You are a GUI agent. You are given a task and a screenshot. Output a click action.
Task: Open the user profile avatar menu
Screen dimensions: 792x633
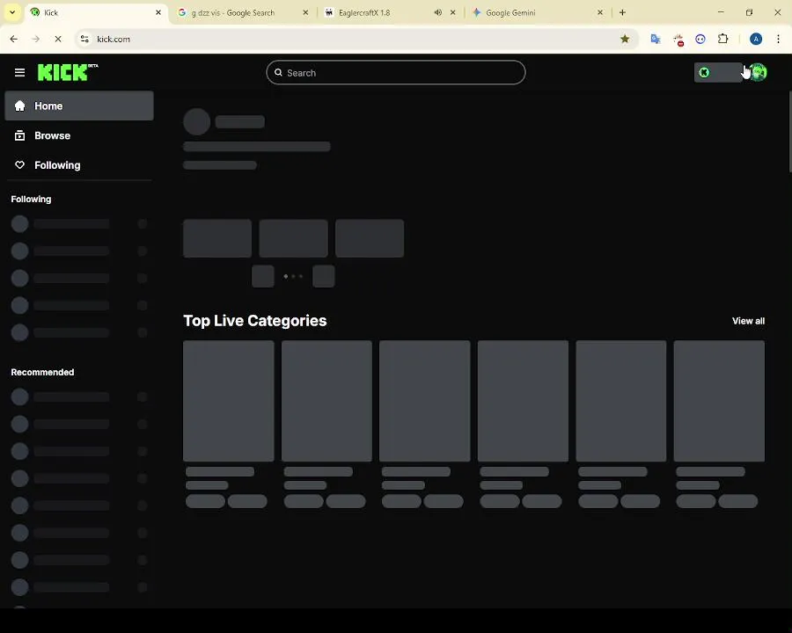tap(758, 73)
